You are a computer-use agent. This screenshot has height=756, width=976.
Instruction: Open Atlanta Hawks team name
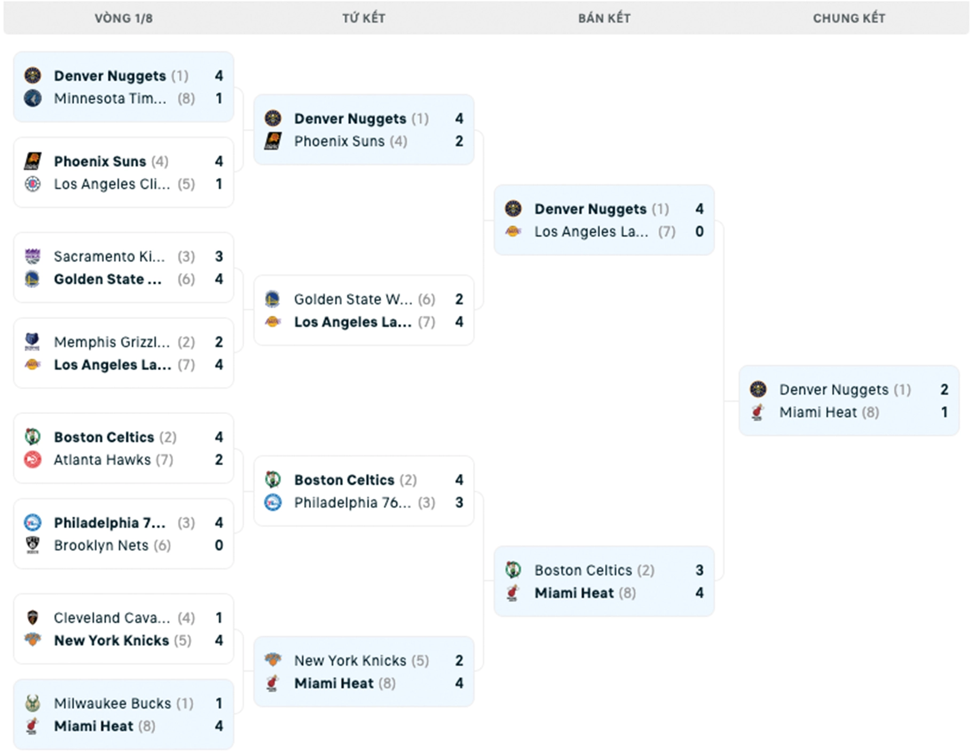(103, 460)
